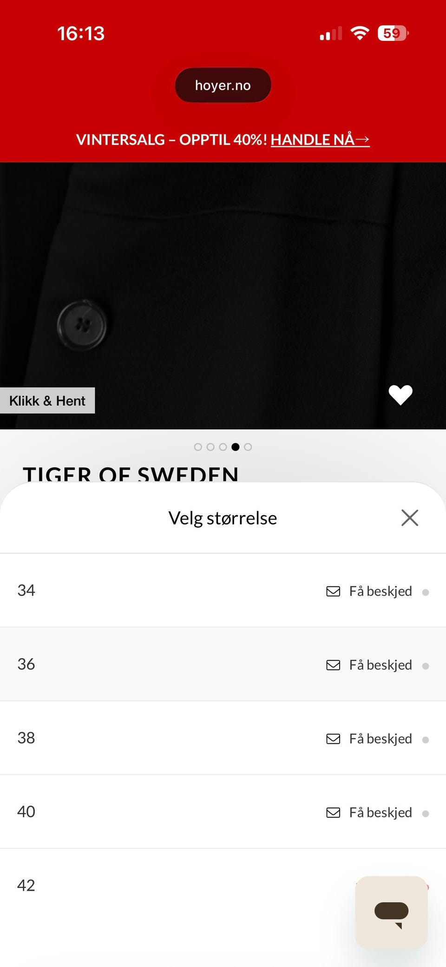Go to the last carousel dot
This screenshot has width=446, height=967.
point(248,447)
